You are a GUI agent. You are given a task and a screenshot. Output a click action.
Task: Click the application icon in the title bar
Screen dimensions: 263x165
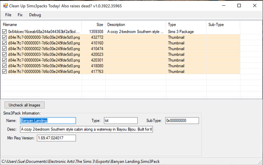(5, 6)
